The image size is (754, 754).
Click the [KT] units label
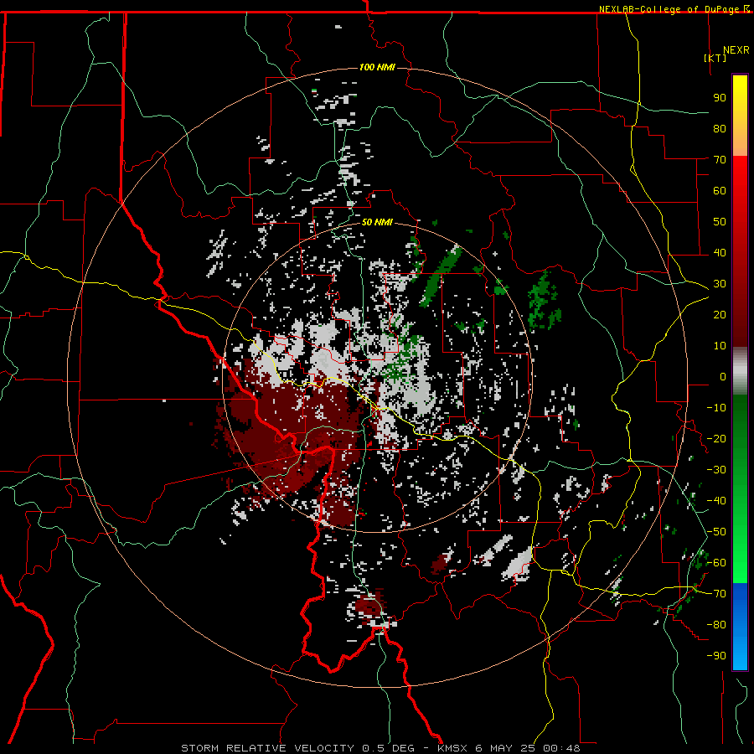pos(715,58)
